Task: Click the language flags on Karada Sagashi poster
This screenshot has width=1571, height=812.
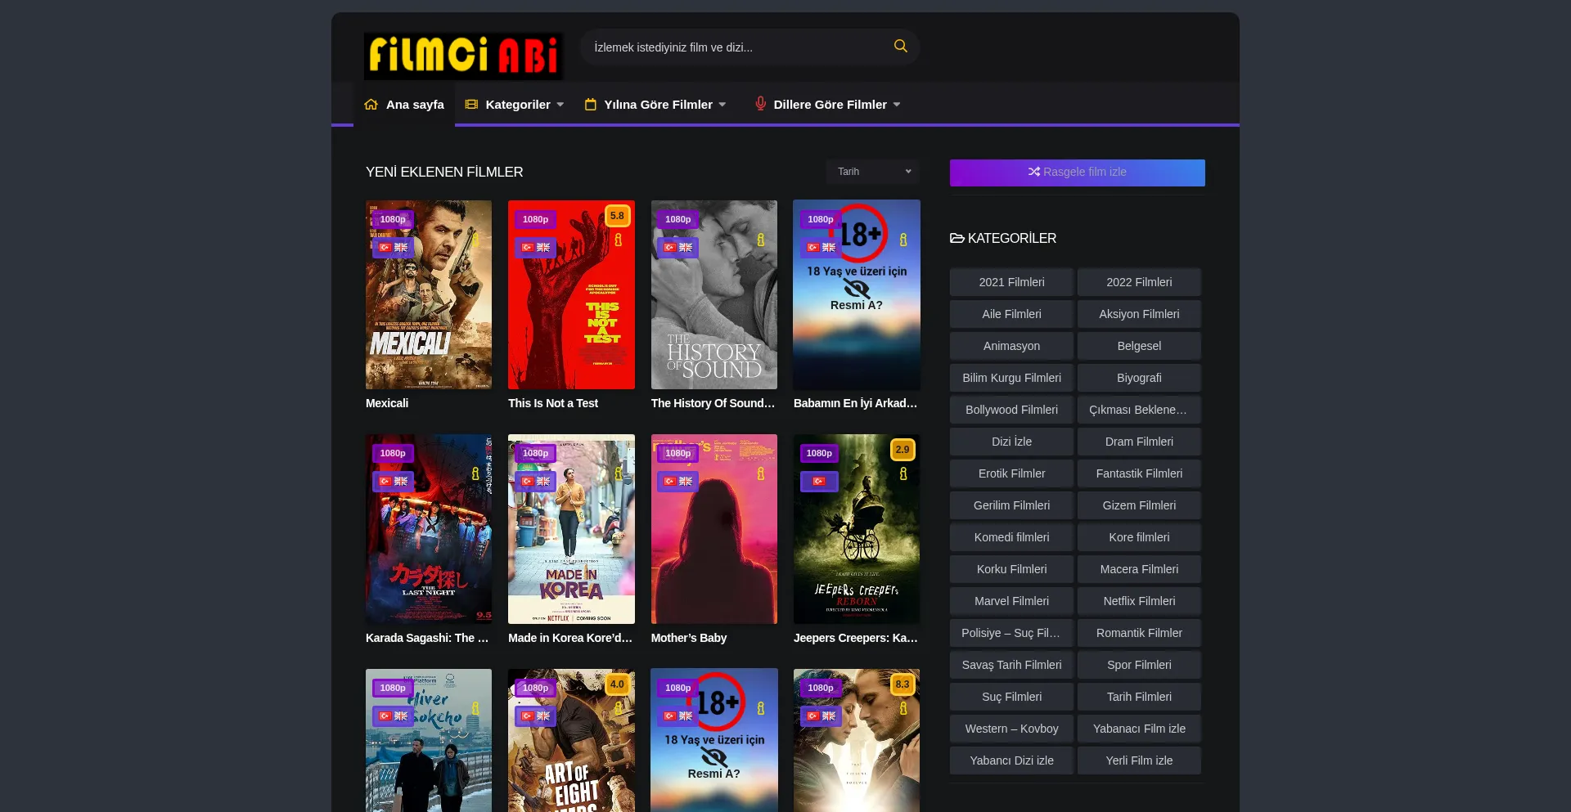Action: pos(393,482)
